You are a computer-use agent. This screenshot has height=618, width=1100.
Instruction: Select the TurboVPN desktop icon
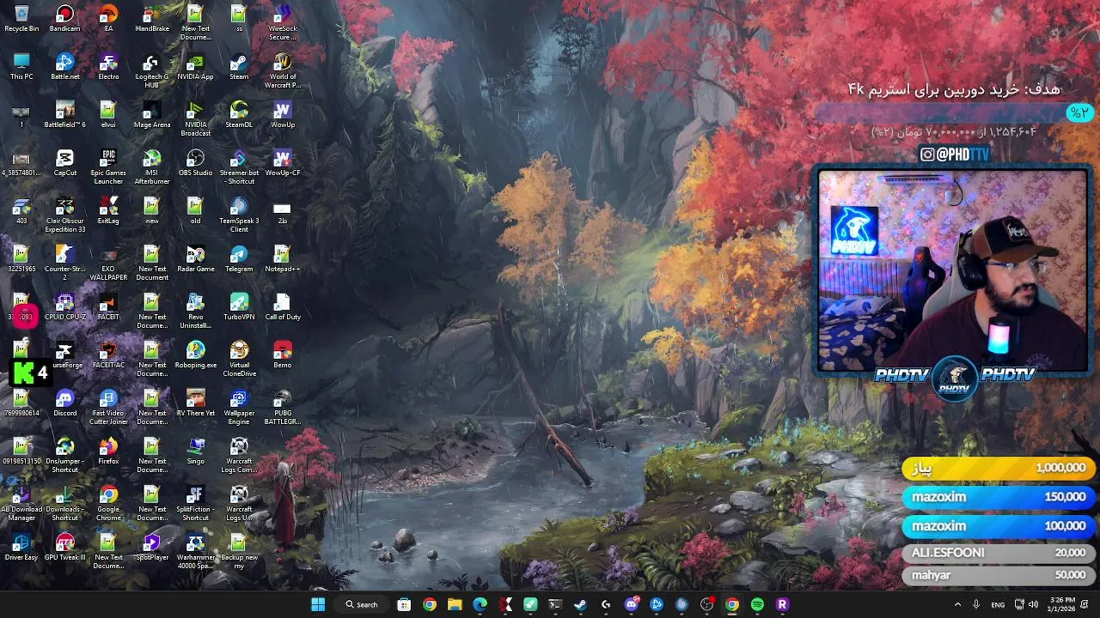(x=239, y=307)
